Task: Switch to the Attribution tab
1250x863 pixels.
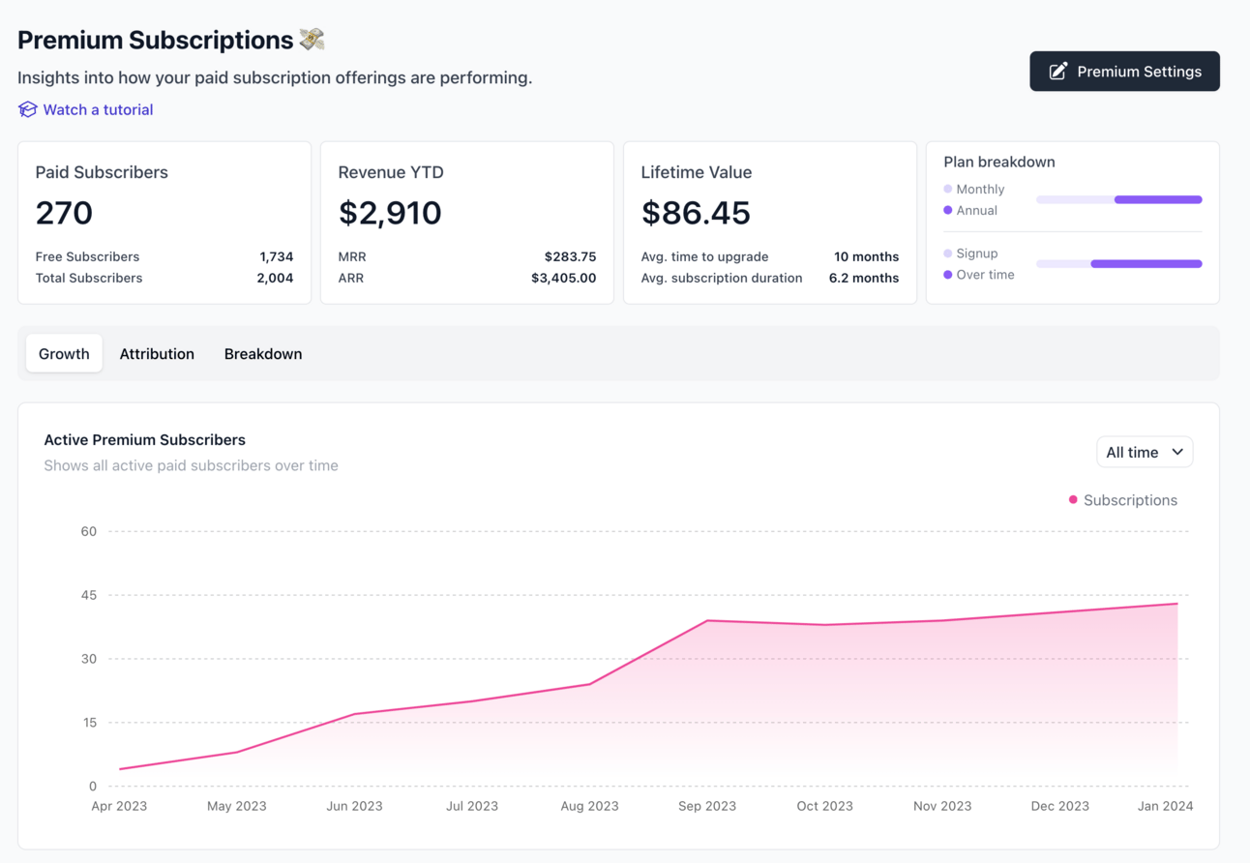Action: click(157, 354)
